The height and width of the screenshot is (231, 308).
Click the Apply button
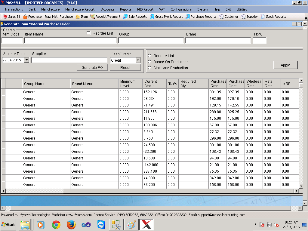(285, 65)
